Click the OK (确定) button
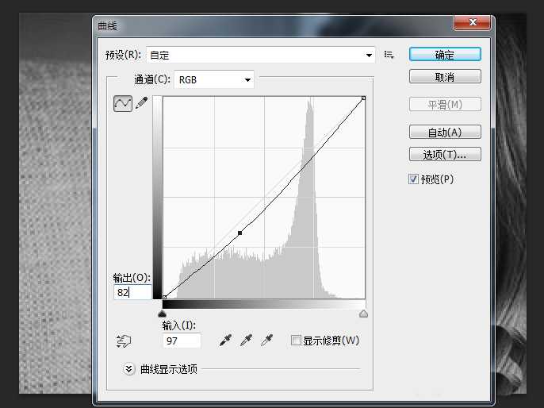 coord(445,55)
